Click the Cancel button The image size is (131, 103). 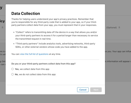click(83, 90)
